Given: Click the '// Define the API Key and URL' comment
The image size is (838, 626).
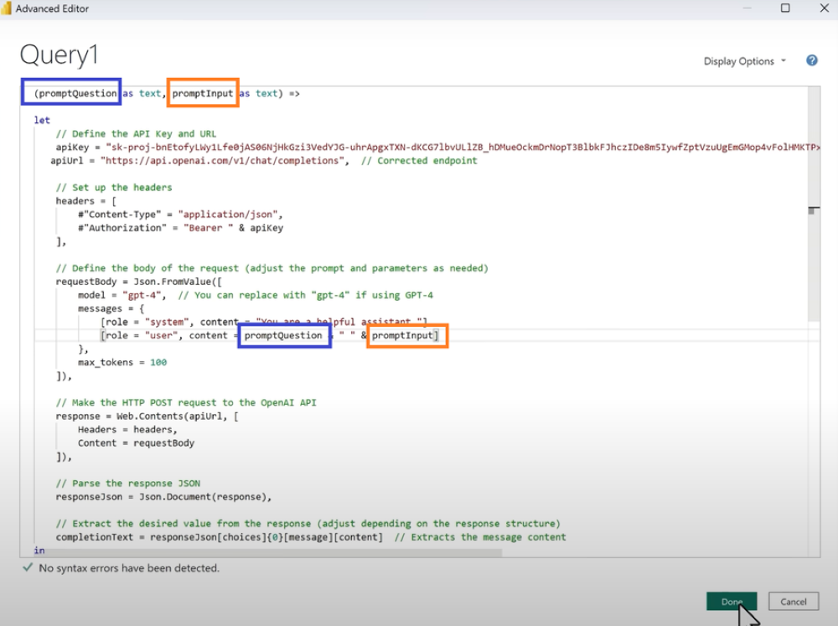Looking at the screenshot, I should point(136,133).
